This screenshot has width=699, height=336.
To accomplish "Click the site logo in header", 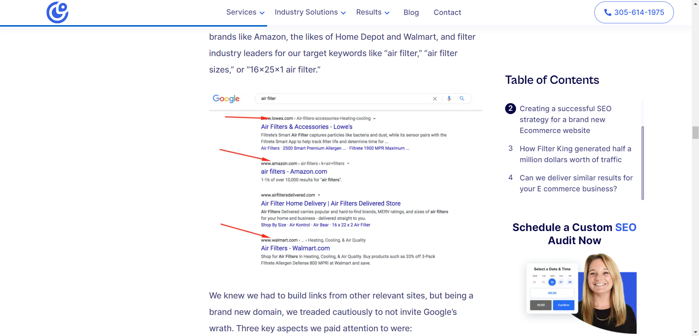I will (x=57, y=12).
